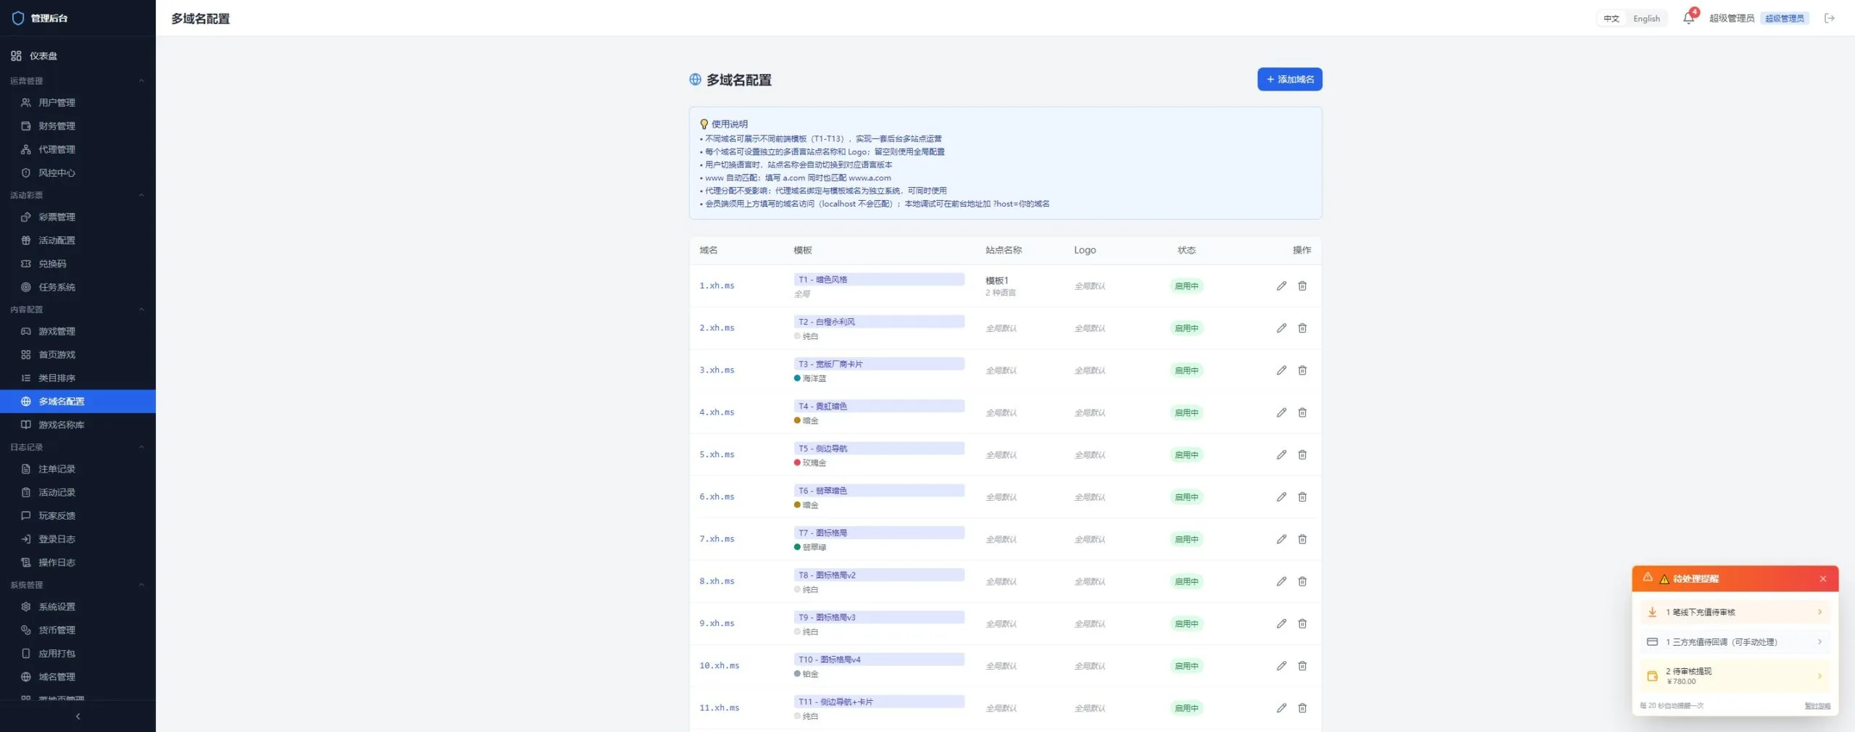Open 系统设置 in sidebar
The image size is (1855, 732).
pos(78,607)
